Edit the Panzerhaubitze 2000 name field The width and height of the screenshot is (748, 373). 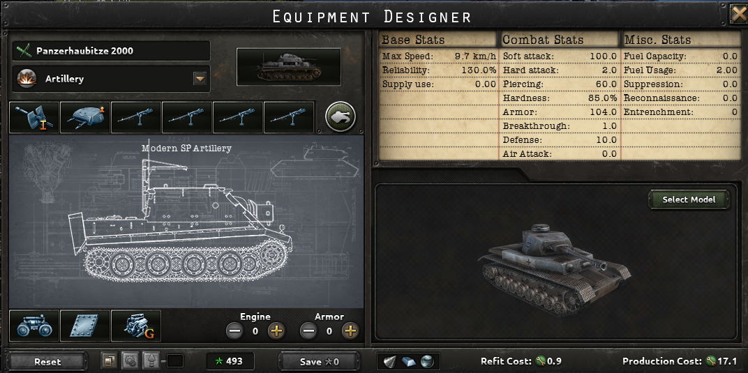(111, 51)
